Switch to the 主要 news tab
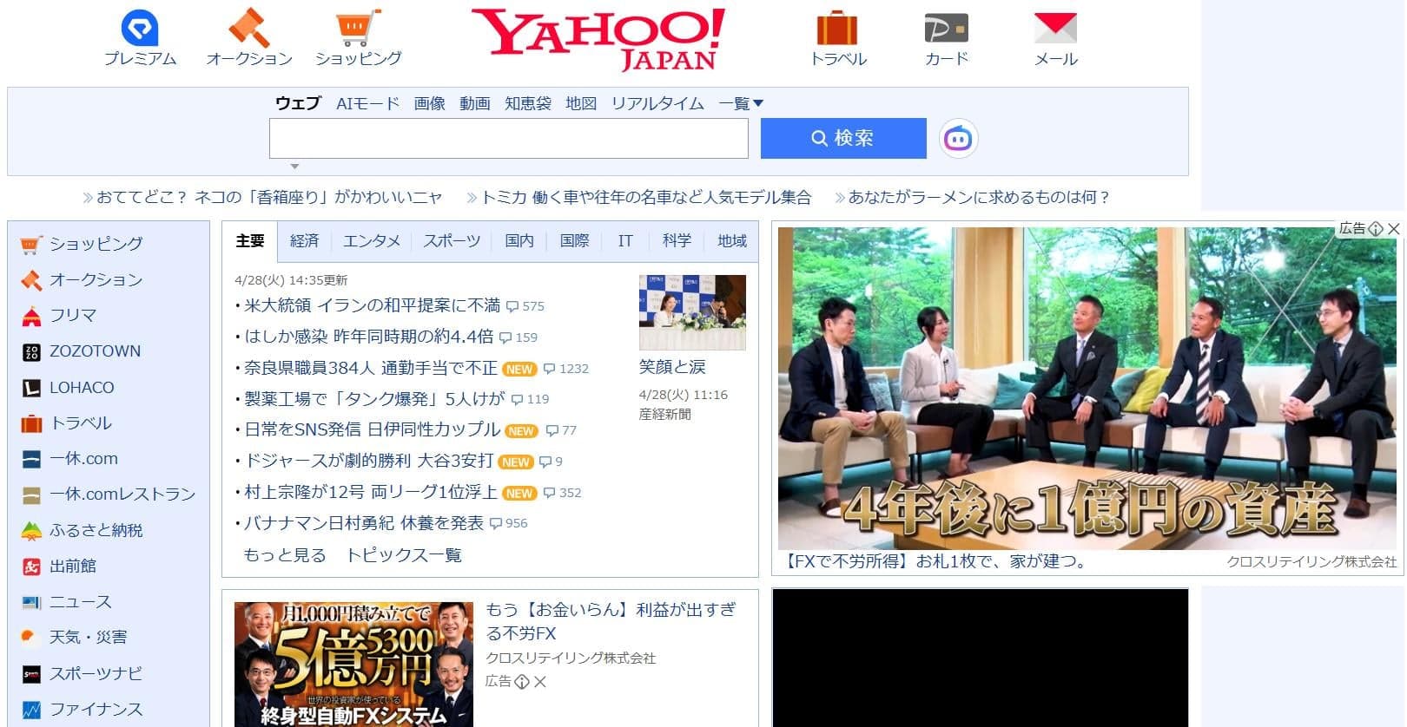 click(x=250, y=241)
